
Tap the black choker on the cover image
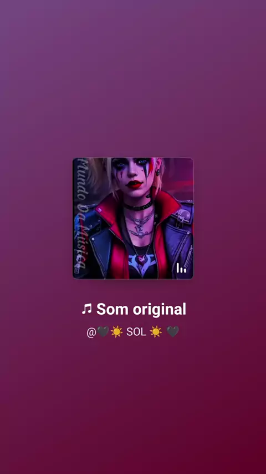click(138, 207)
